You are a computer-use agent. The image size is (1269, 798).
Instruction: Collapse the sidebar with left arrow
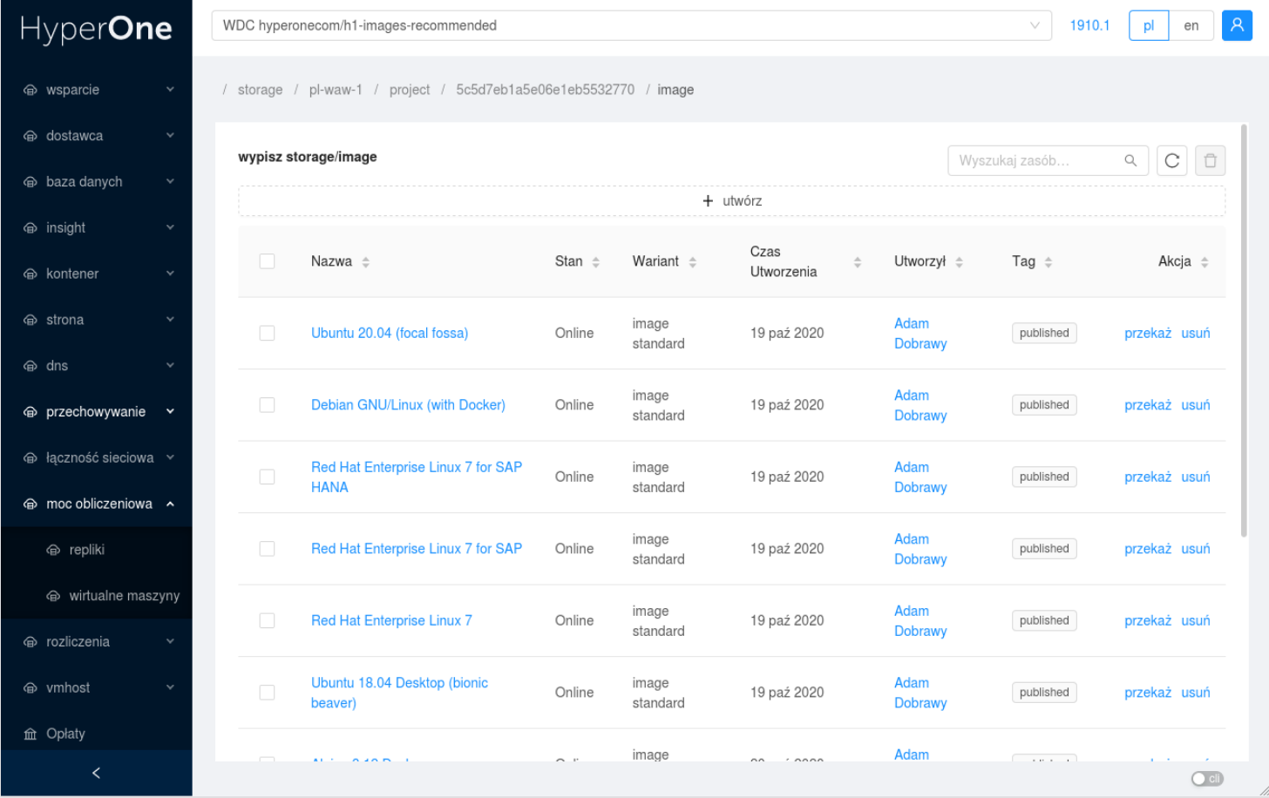click(96, 773)
